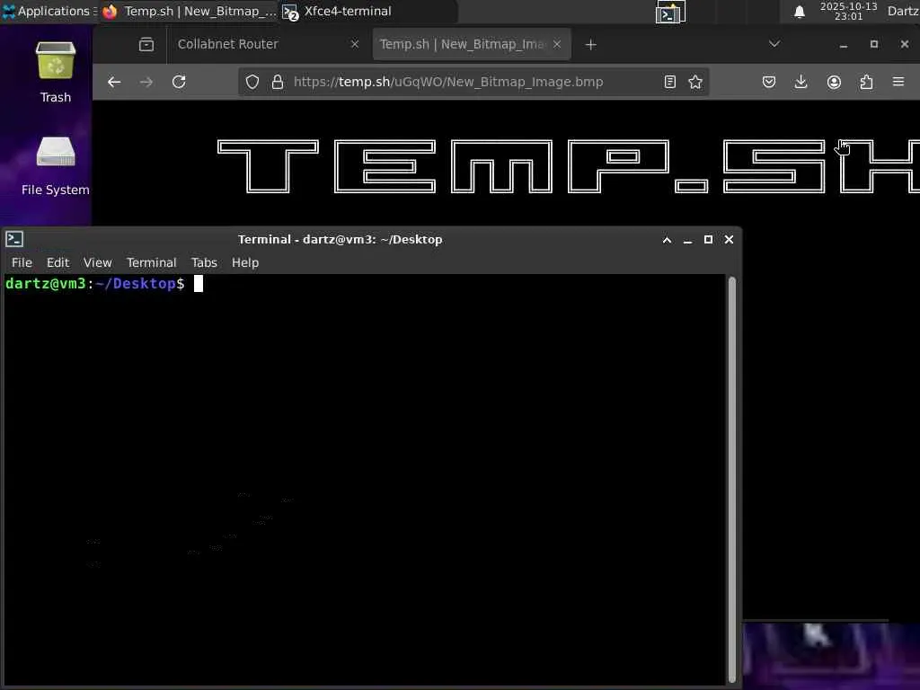Bookmark this page with the star
This screenshot has width=920, height=690.
(695, 82)
